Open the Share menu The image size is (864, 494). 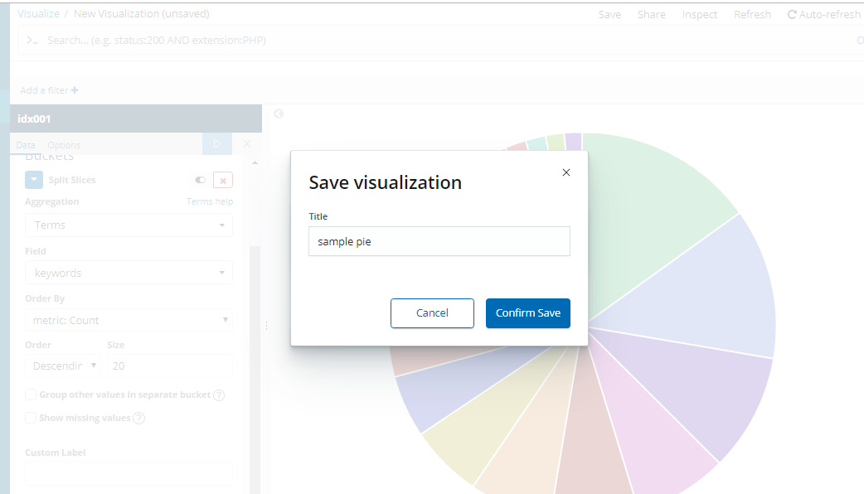(x=651, y=14)
